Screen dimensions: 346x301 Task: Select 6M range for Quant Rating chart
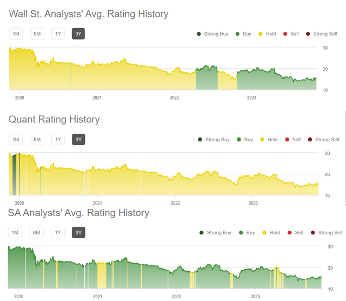(x=37, y=140)
